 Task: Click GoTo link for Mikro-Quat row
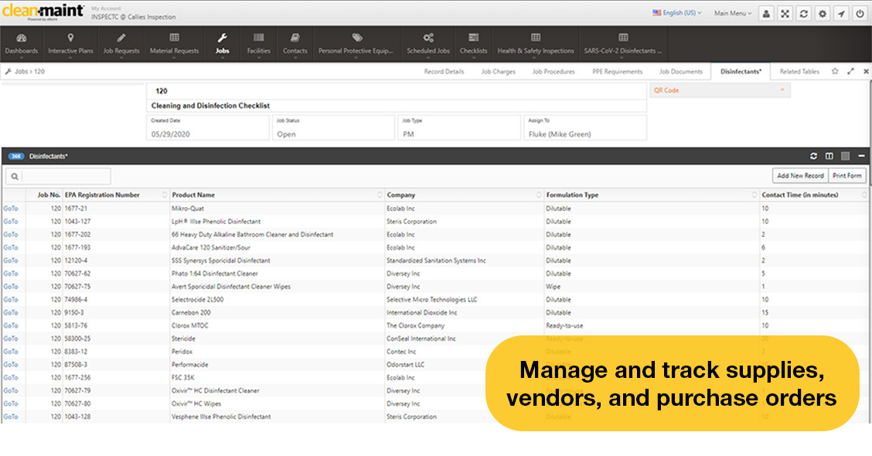(11, 209)
